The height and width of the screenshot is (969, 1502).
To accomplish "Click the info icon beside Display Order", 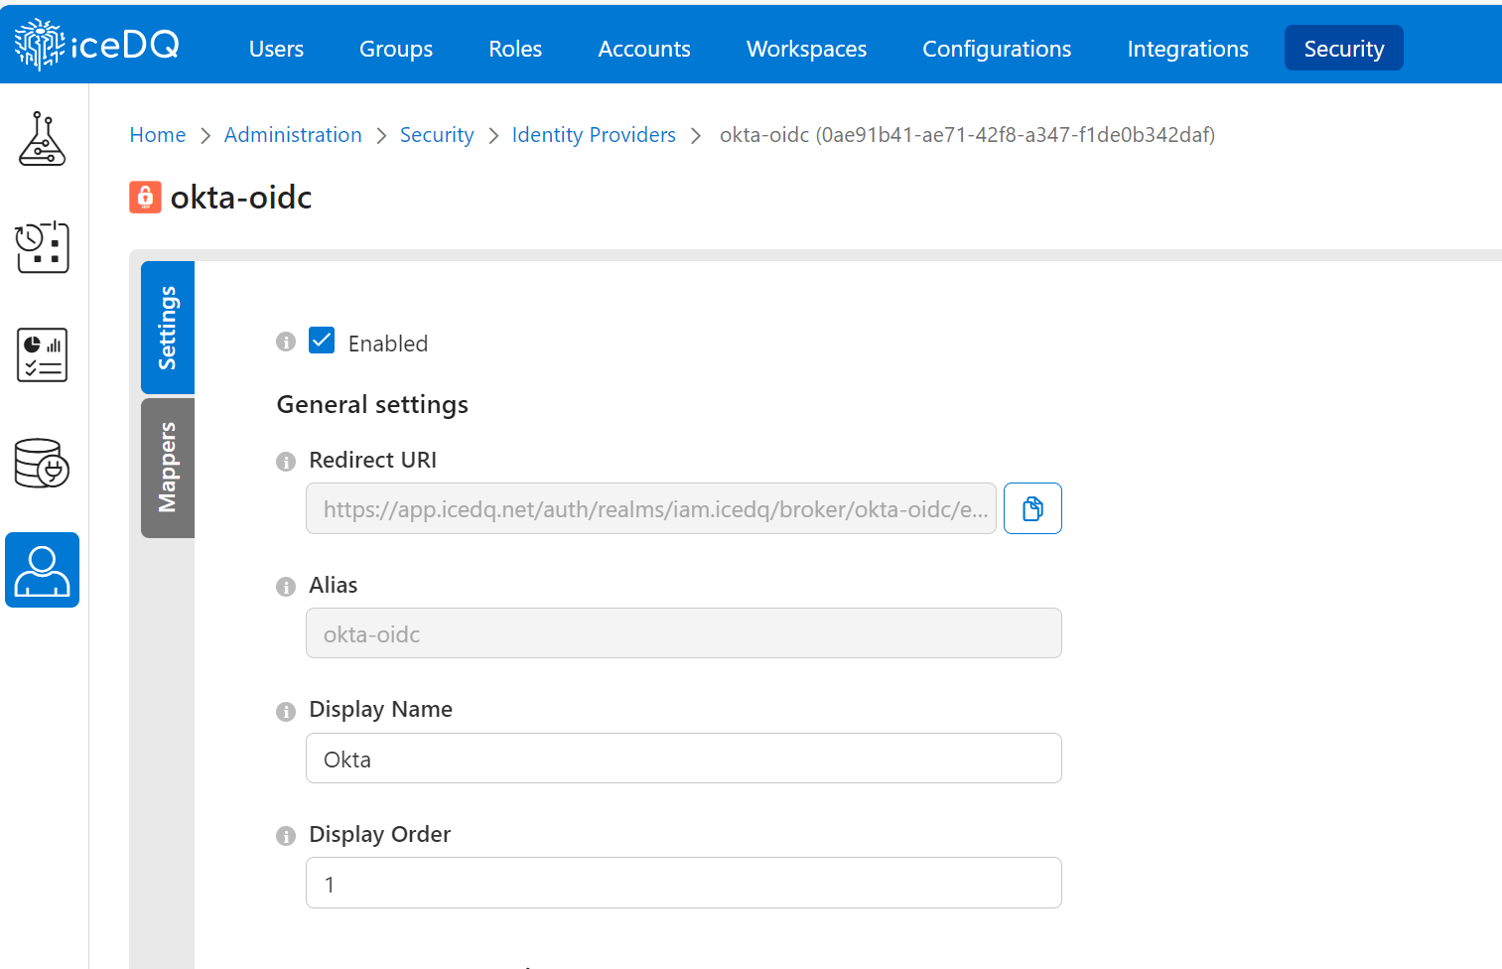I will [286, 836].
